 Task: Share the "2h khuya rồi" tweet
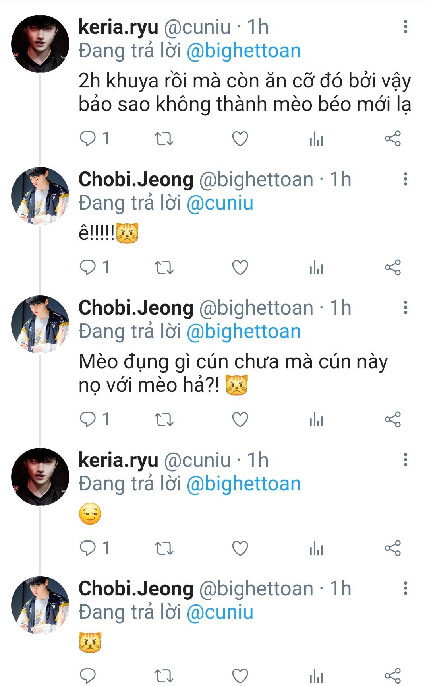pos(393,139)
